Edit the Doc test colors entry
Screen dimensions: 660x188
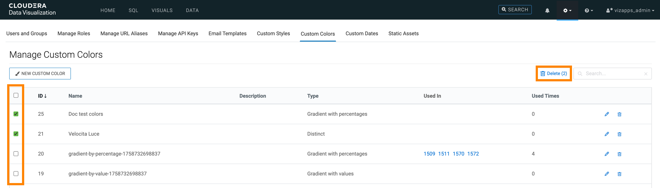(x=607, y=114)
